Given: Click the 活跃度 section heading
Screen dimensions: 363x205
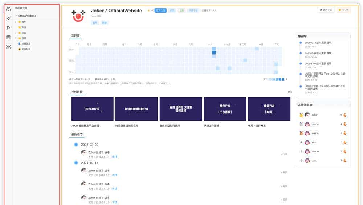Looking at the screenshot, I should coord(75,36).
